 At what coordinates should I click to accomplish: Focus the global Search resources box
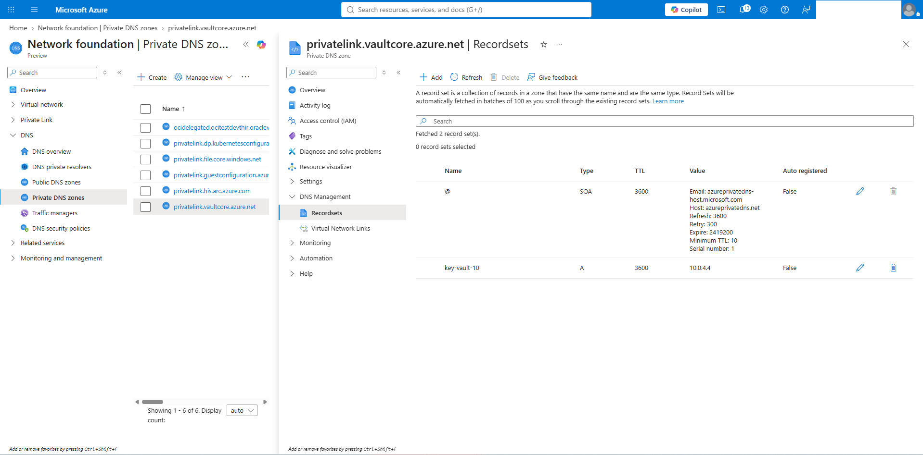point(466,10)
